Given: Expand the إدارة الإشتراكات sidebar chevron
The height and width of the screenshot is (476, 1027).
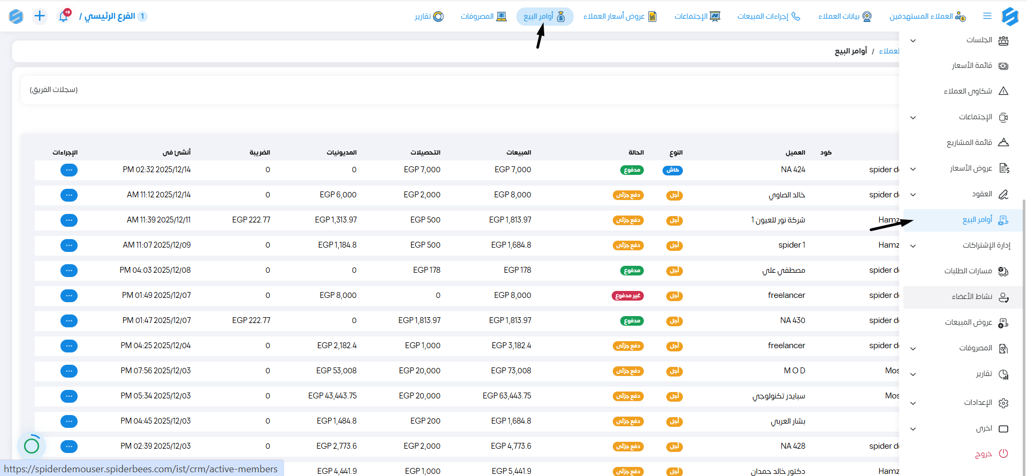Looking at the screenshot, I should coord(913,246).
